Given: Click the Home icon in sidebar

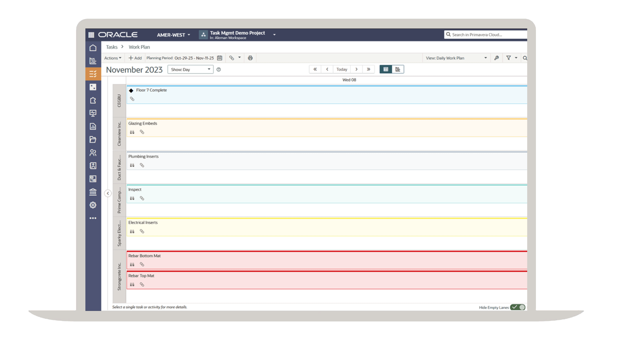Looking at the screenshot, I should [x=93, y=48].
